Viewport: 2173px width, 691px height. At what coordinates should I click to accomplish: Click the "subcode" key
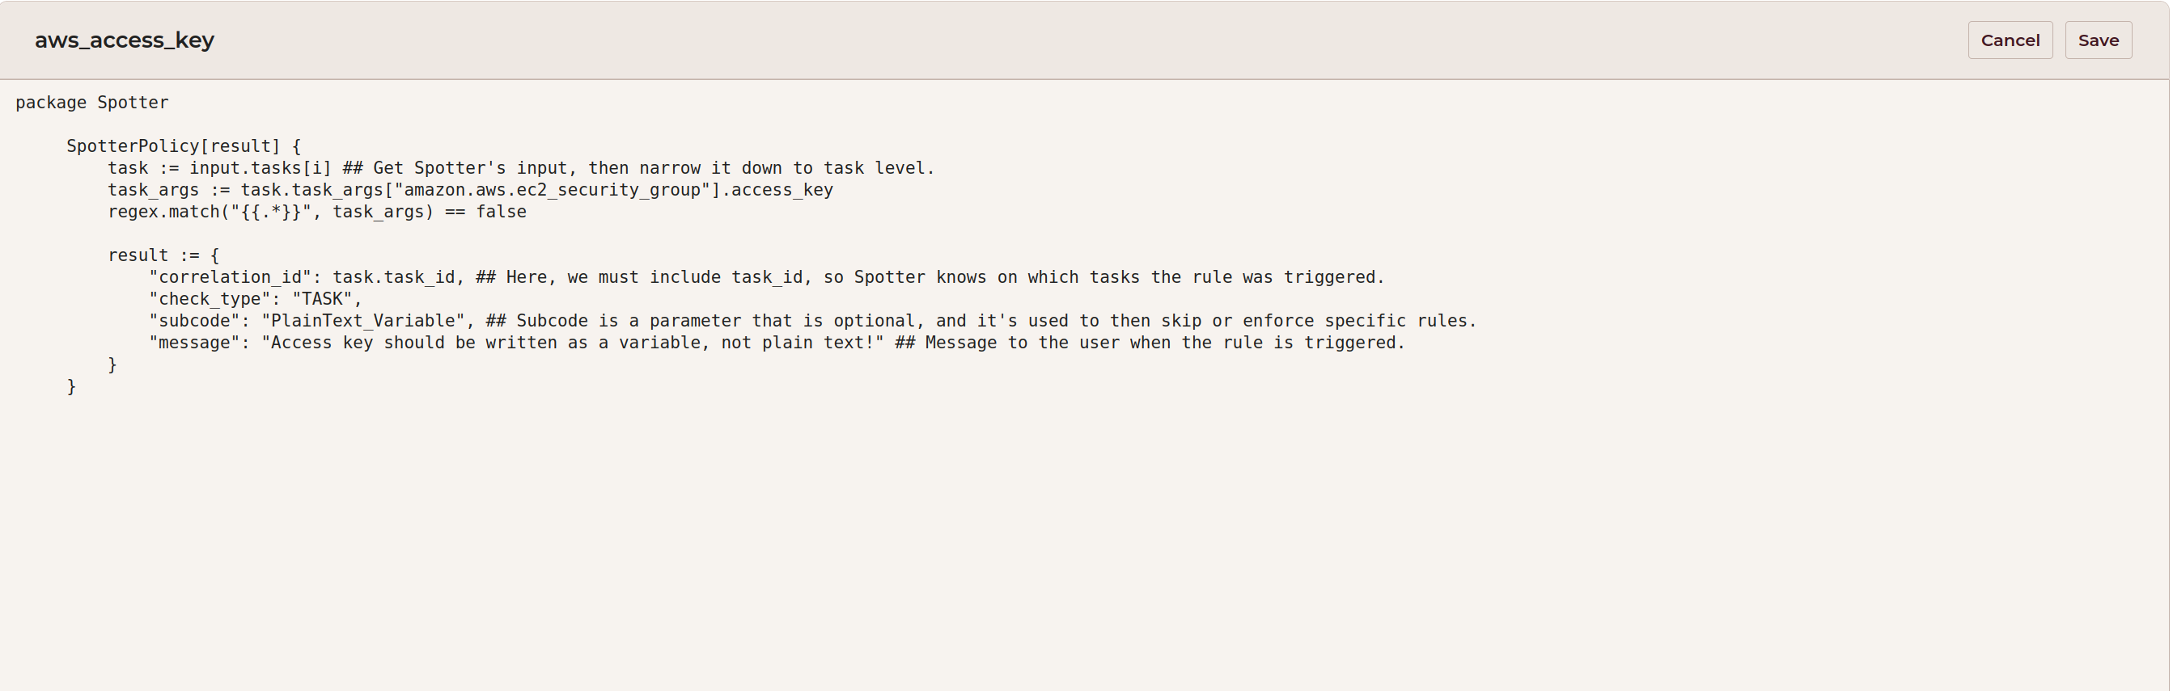[194, 321]
